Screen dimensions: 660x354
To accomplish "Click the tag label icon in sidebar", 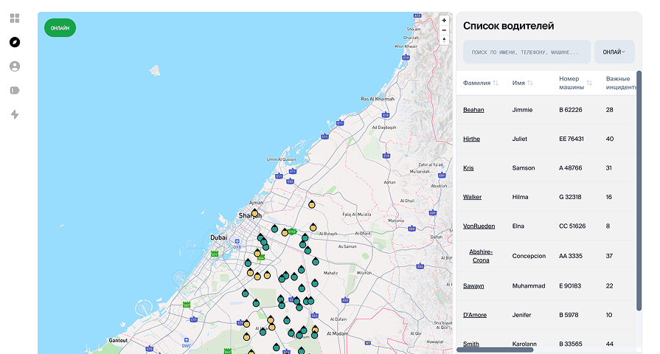I will pos(15,91).
